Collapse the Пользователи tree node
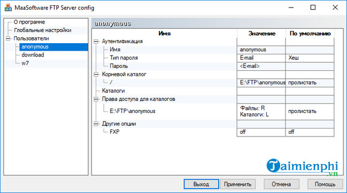 pos(8,38)
